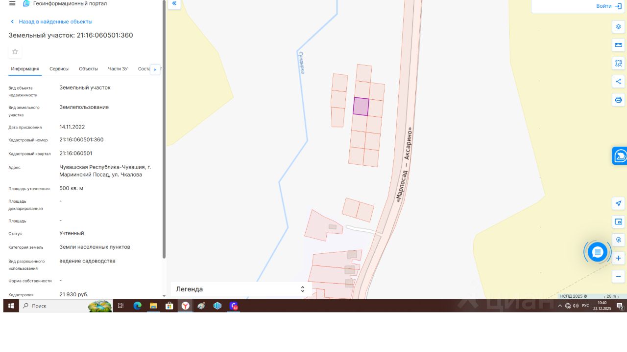627x352 pixels.
Task: Open the volume control in system tray
Action: click(x=576, y=306)
